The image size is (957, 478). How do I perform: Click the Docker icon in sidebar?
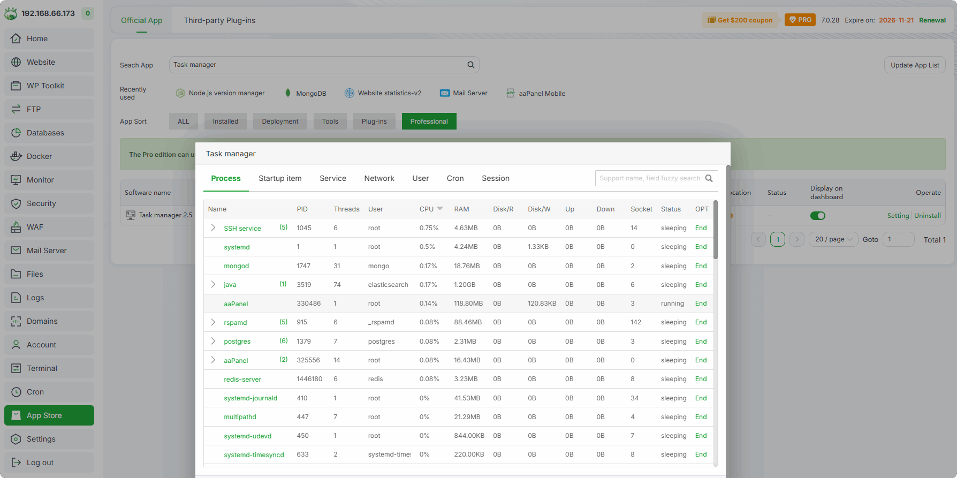point(16,156)
